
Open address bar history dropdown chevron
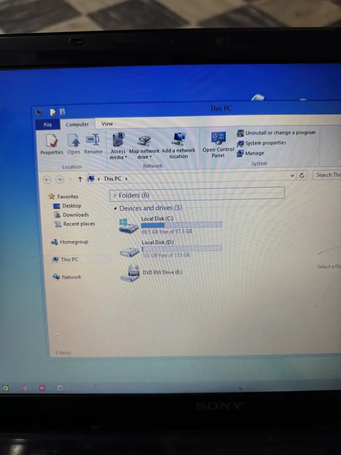pos(292,175)
